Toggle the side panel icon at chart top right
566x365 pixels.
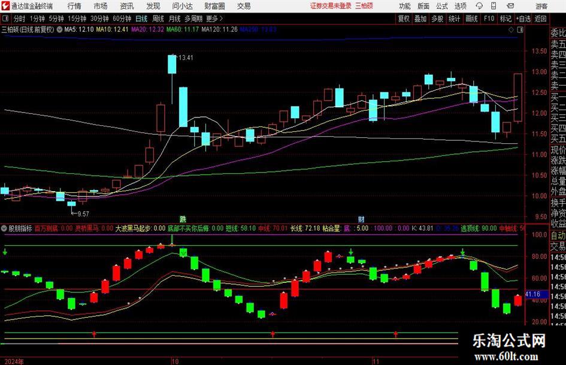tap(520, 29)
